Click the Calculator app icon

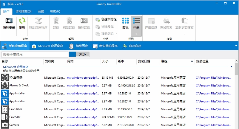pos(5,109)
